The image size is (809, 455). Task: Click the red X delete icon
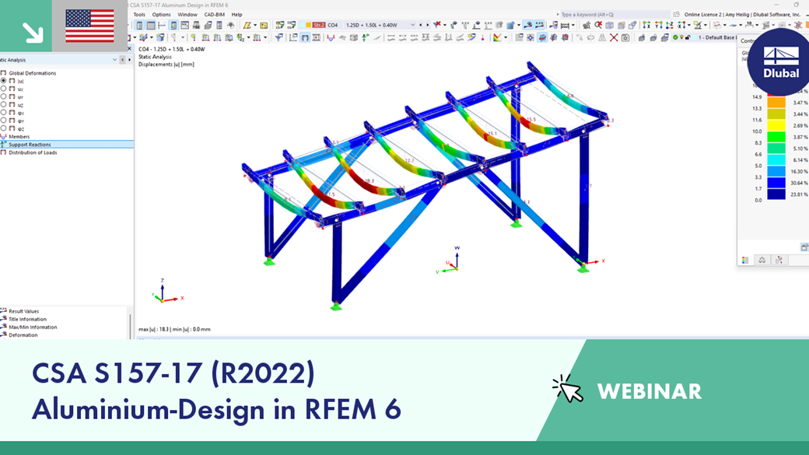(x=614, y=37)
